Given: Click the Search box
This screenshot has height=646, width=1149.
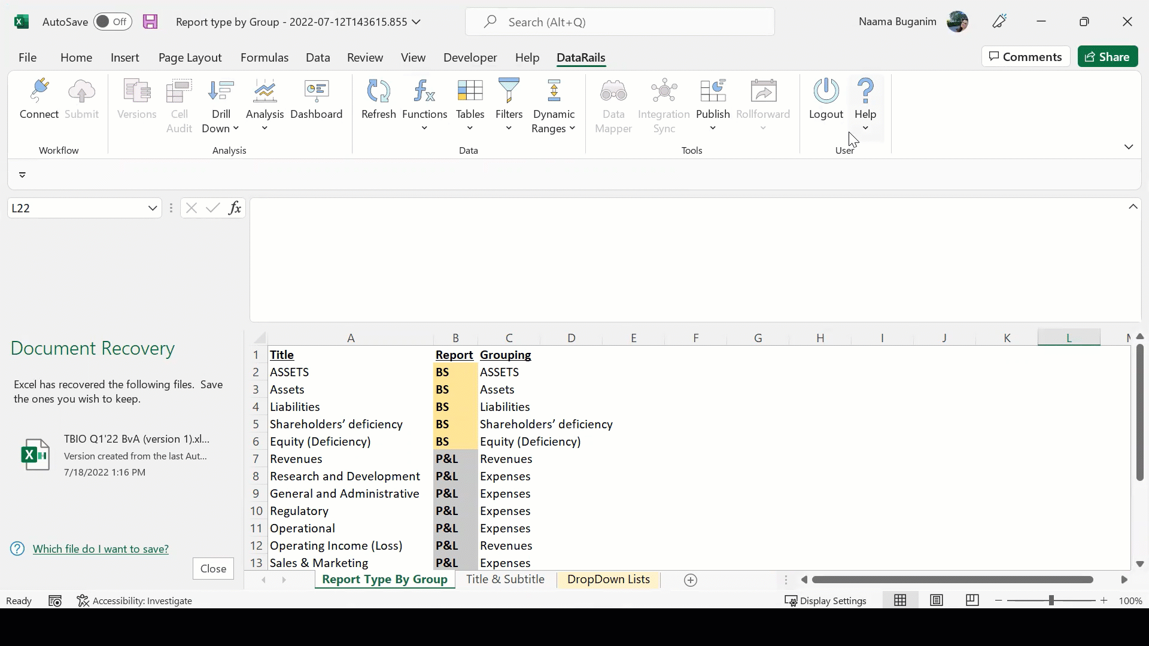Looking at the screenshot, I should pyautogui.click(x=619, y=22).
